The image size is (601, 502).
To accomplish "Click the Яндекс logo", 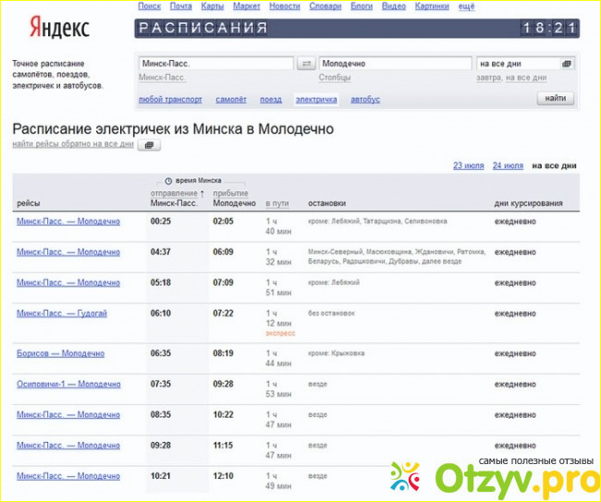I will click(60, 27).
